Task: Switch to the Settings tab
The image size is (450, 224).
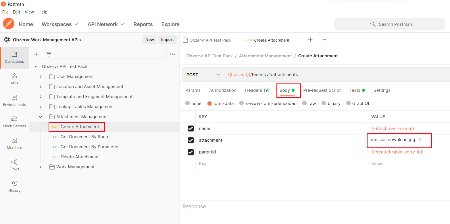Action: 382,90
